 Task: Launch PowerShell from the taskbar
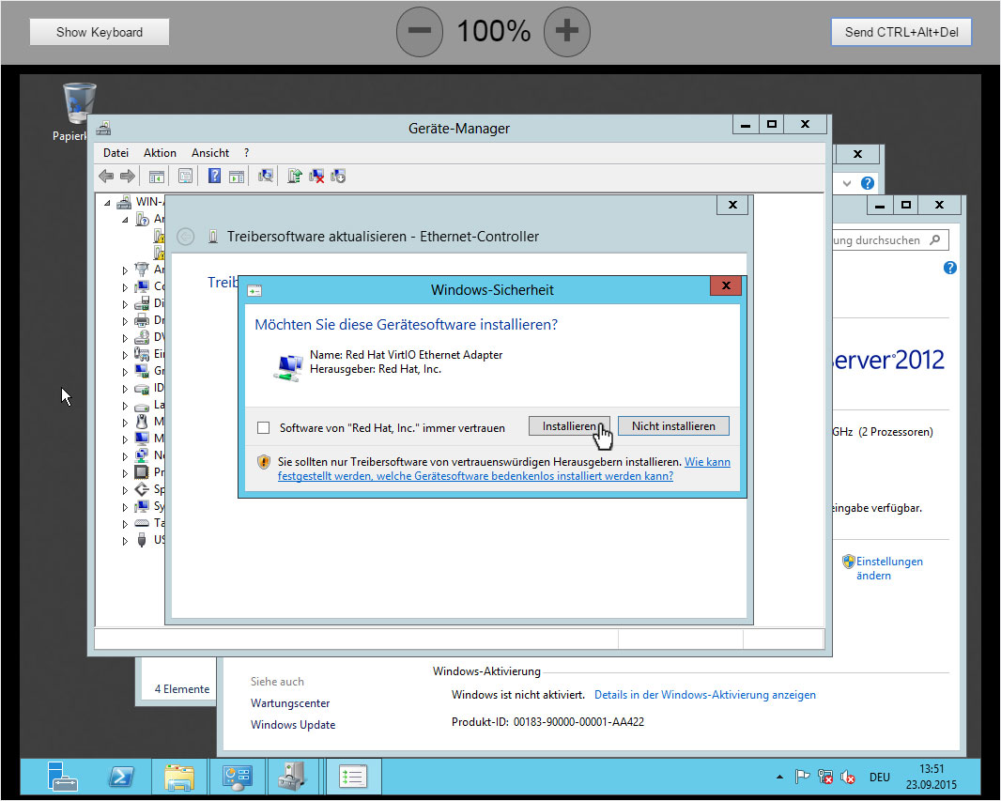[121, 777]
